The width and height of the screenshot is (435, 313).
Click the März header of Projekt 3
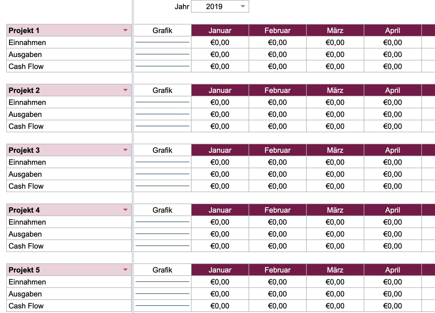(335, 150)
